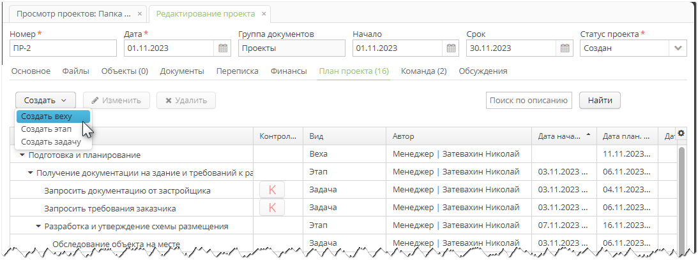Open calendar picker for Дата field
698x263 pixels.
click(222, 48)
